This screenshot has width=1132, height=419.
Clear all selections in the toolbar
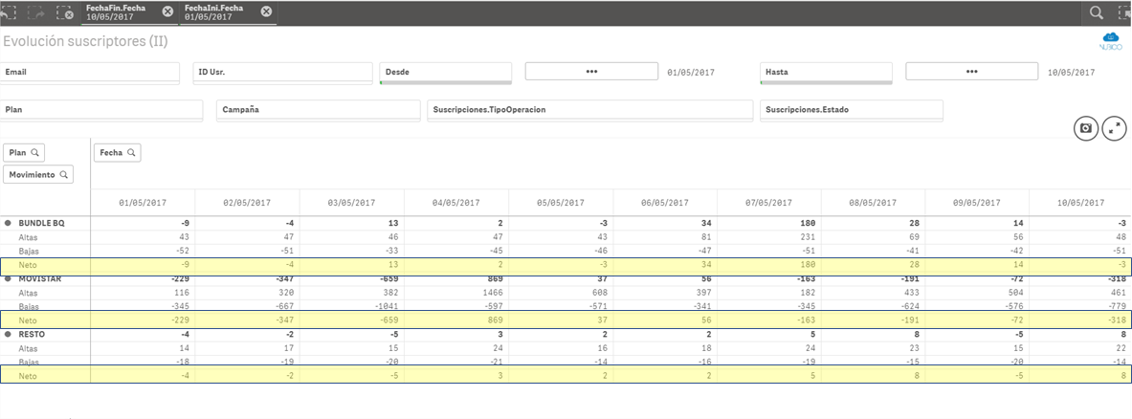(65, 13)
